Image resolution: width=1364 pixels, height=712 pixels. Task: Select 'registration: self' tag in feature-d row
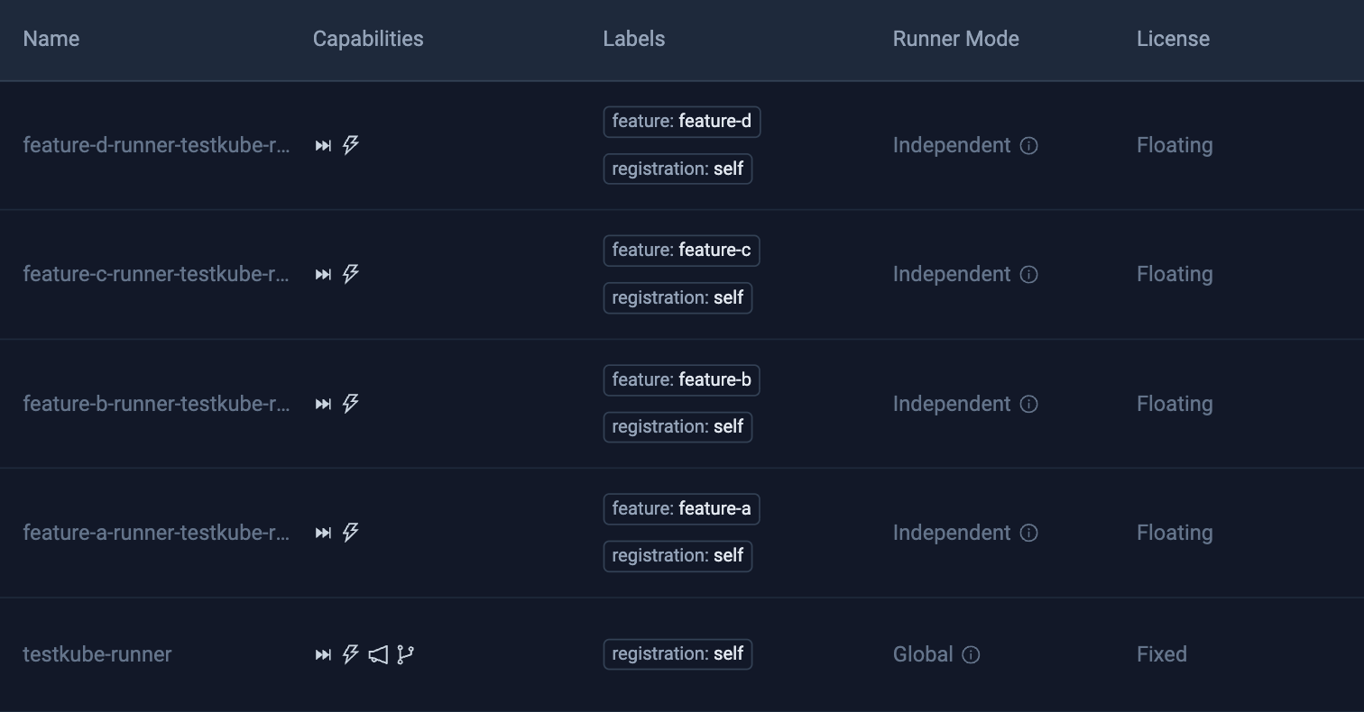677,169
